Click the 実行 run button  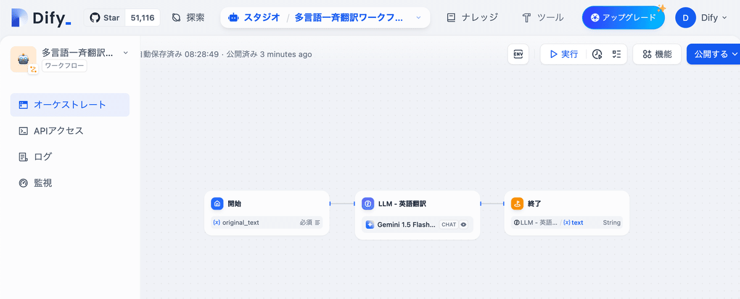coord(564,54)
